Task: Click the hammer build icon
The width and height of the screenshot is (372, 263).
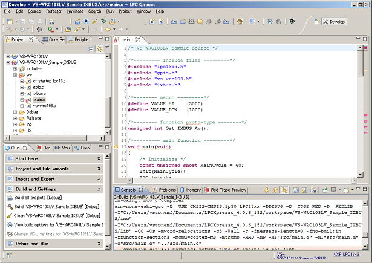Action: [x=9, y=30]
